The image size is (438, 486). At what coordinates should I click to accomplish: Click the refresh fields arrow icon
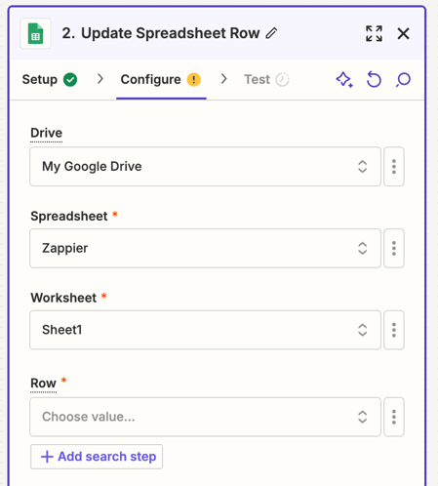coord(374,80)
